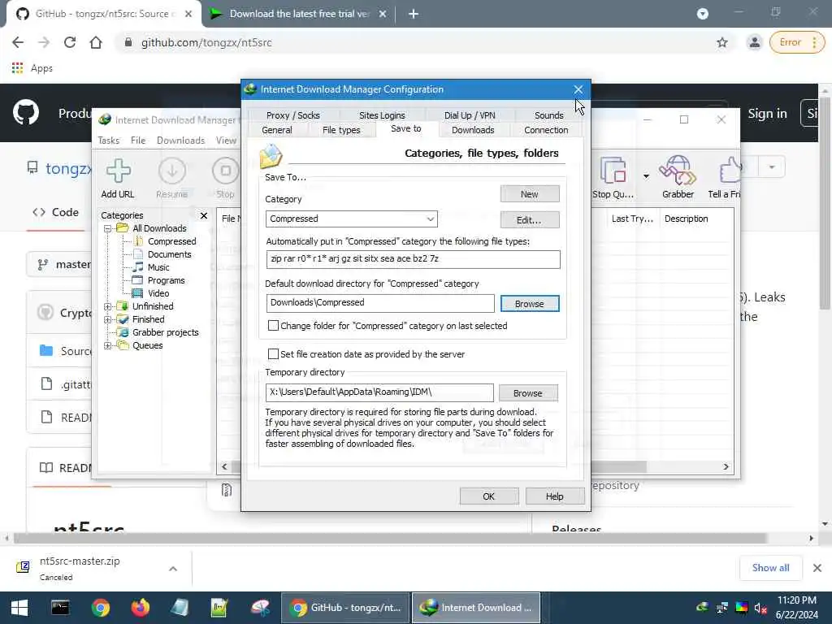Expand the Queues tree node
This screenshot has width=832, height=624.
[x=108, y=345]
